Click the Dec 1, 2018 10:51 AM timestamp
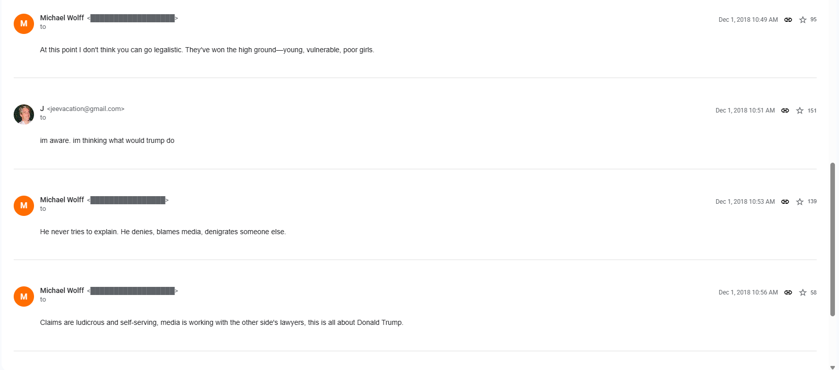The width and height of the screenshot is (839, 370). [x=745, y=110]
